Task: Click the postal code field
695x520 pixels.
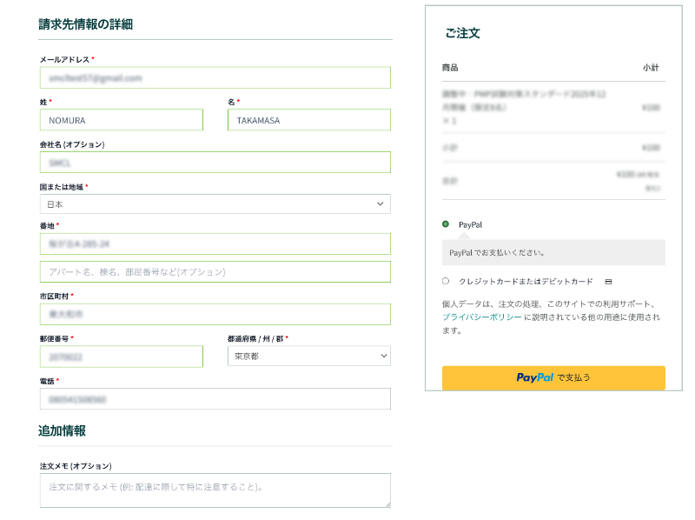Action: pos(121,357)
